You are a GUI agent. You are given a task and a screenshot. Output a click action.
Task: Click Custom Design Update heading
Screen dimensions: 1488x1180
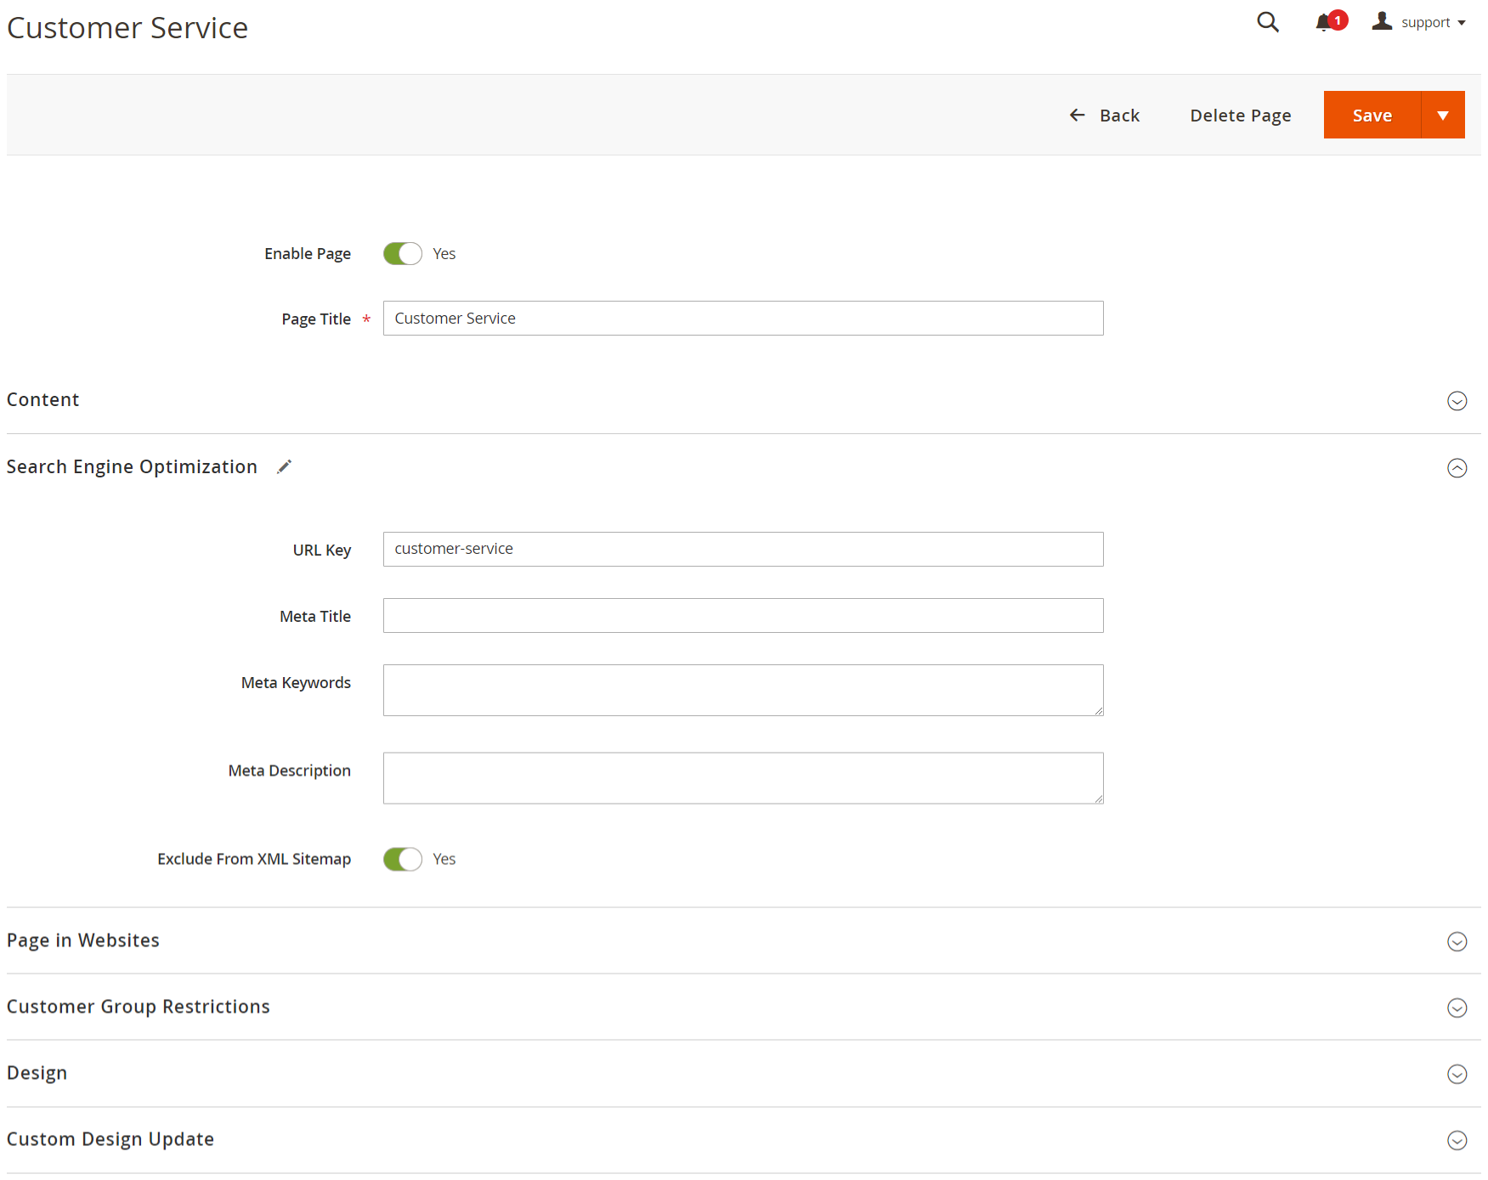click(110, 1139)
